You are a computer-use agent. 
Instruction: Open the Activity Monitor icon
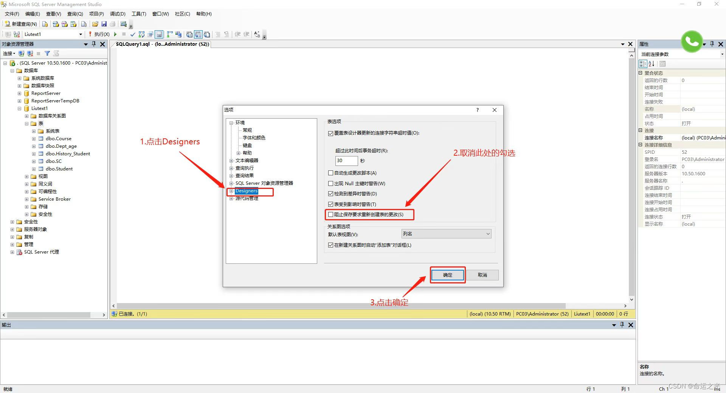click(x=124, y=24)
